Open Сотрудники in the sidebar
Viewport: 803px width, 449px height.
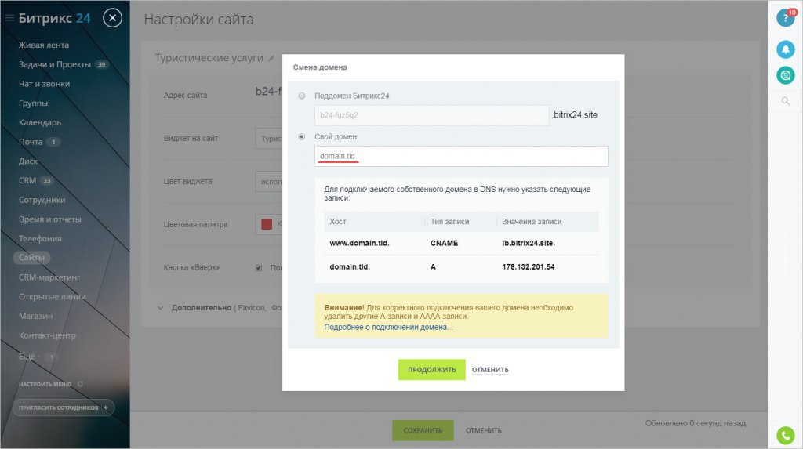[42, 200]
